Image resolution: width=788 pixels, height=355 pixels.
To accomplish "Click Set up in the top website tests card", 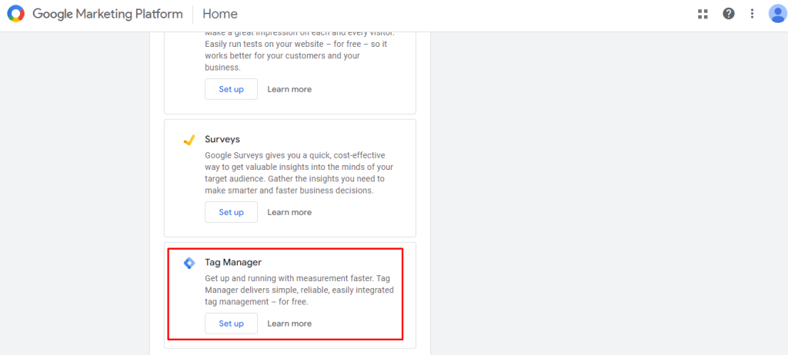I will (x=231, y=89).
